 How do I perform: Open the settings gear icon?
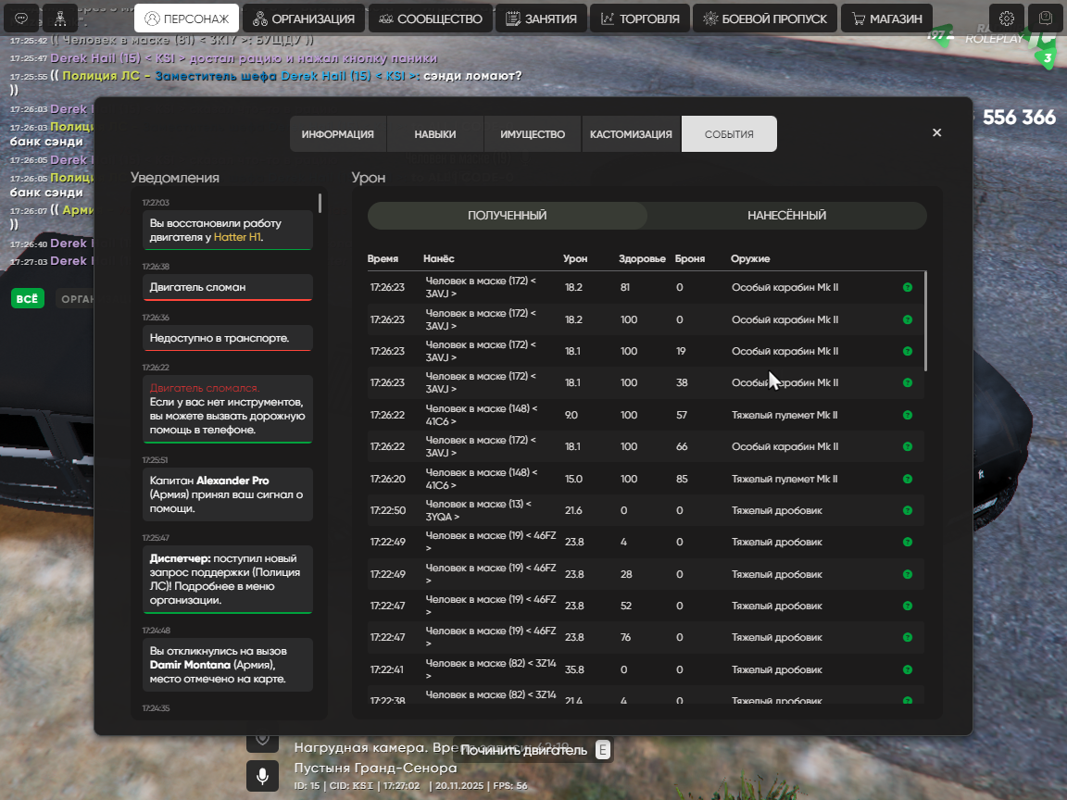1007,18
